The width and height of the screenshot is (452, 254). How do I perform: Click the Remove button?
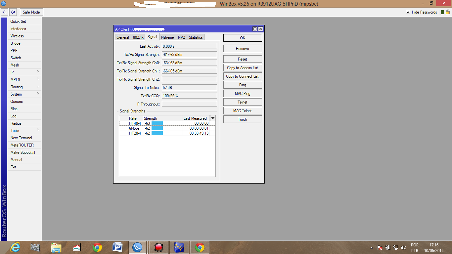pos(243,49)
